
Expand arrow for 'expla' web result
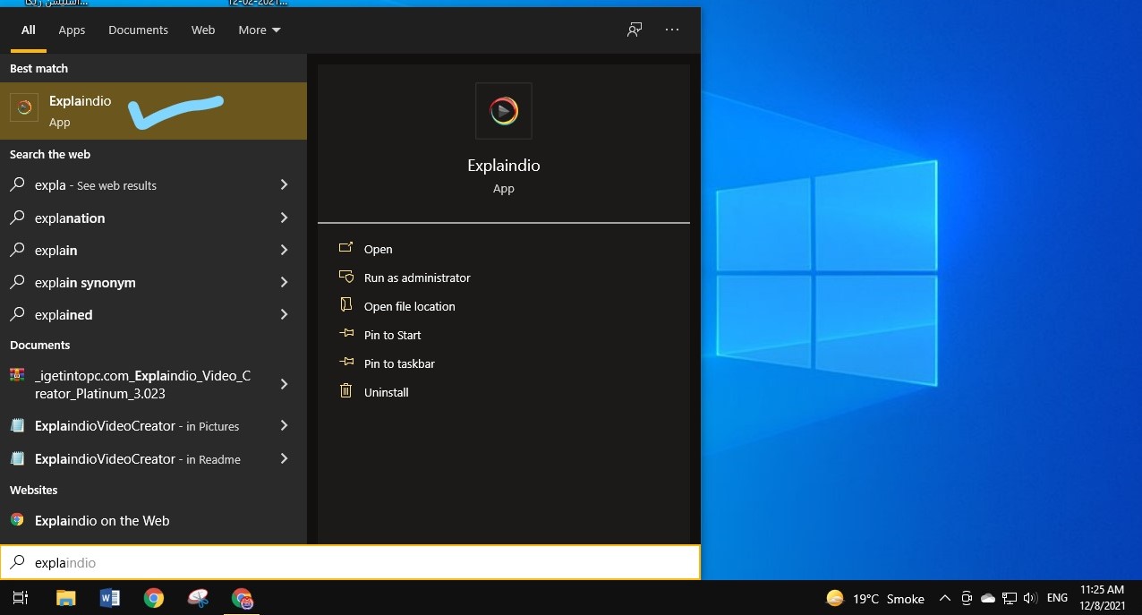tap(284, 184)
